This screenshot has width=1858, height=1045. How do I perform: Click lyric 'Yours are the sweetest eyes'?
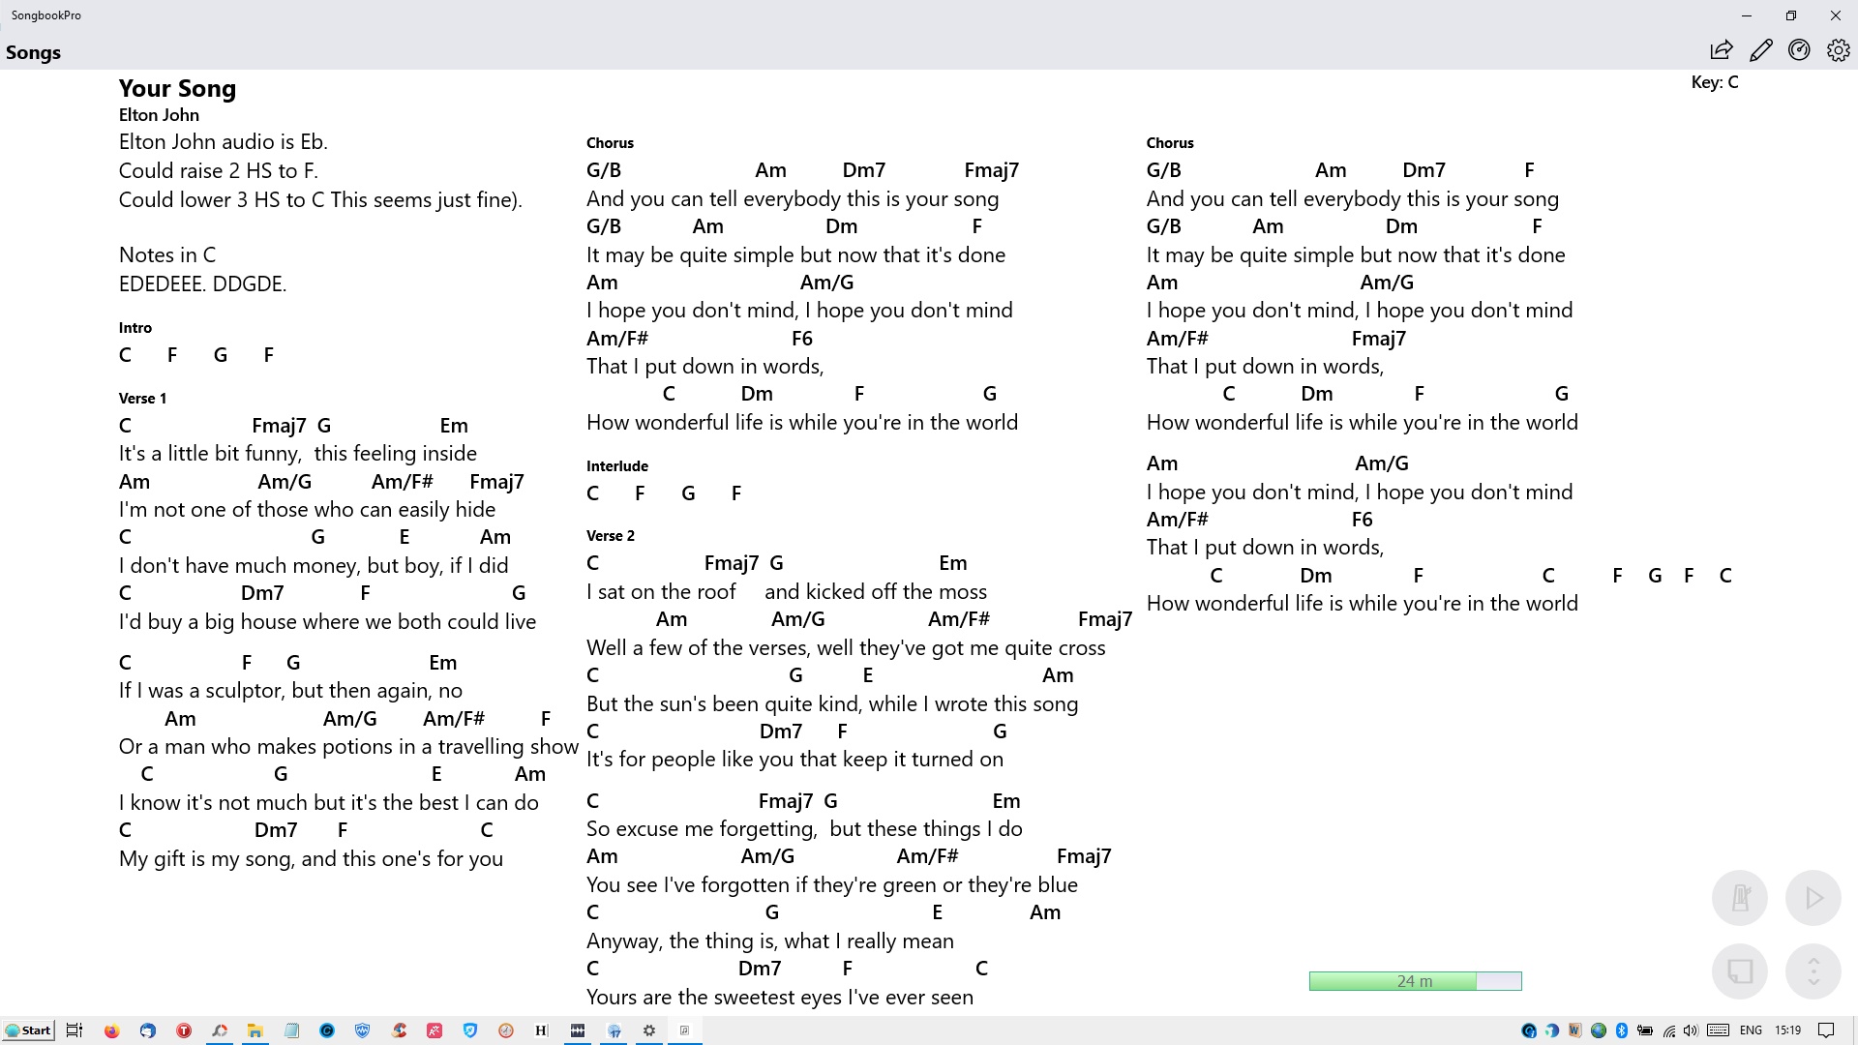[714, 998]
